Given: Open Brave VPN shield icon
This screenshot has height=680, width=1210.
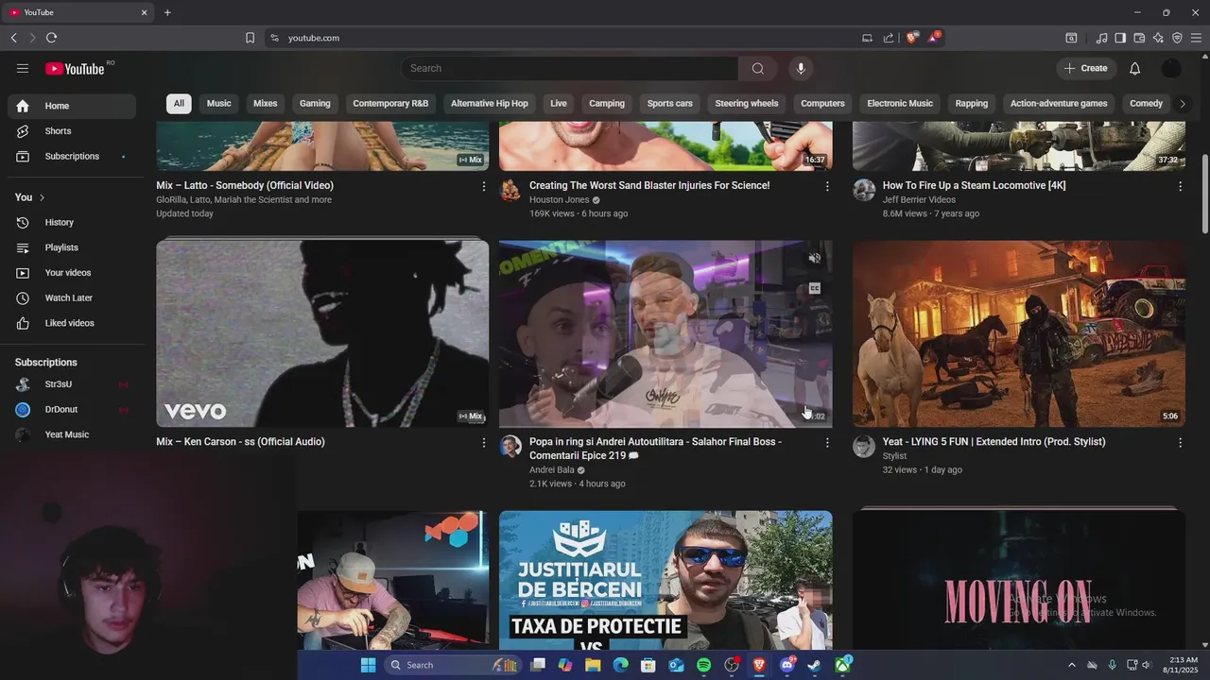Looking at the screenshot, I should tap(1177, 38).
